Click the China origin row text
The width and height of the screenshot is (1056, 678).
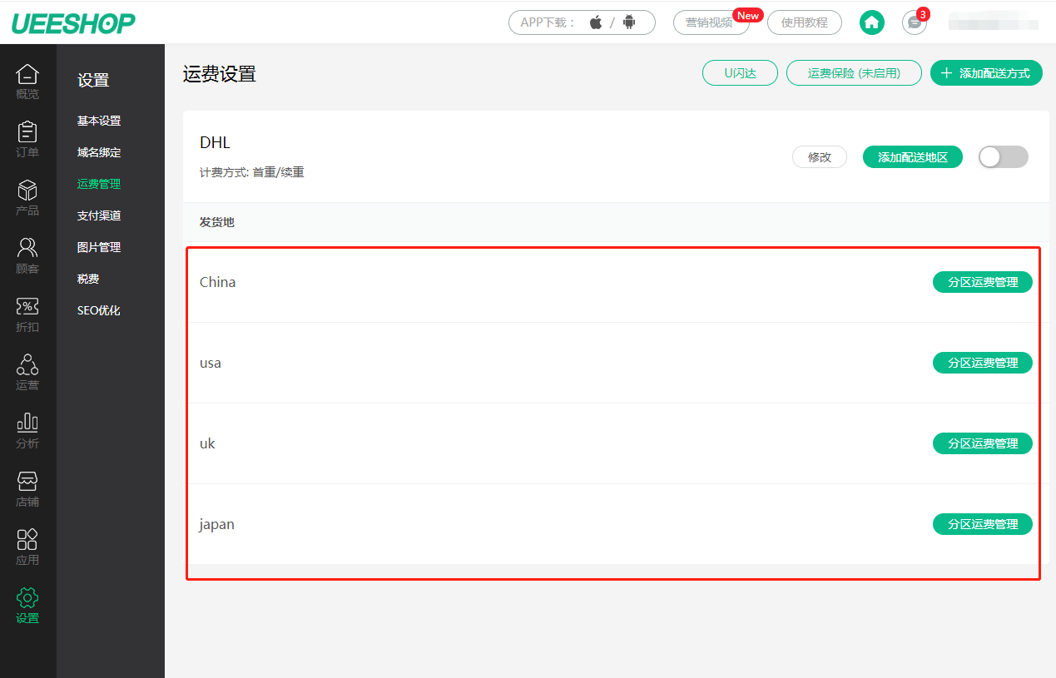218,282
